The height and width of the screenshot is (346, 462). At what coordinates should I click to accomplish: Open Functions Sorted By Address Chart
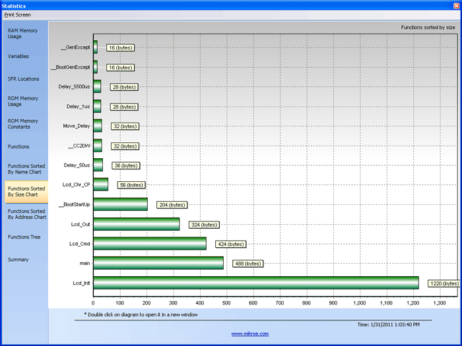tap(27, 214)
